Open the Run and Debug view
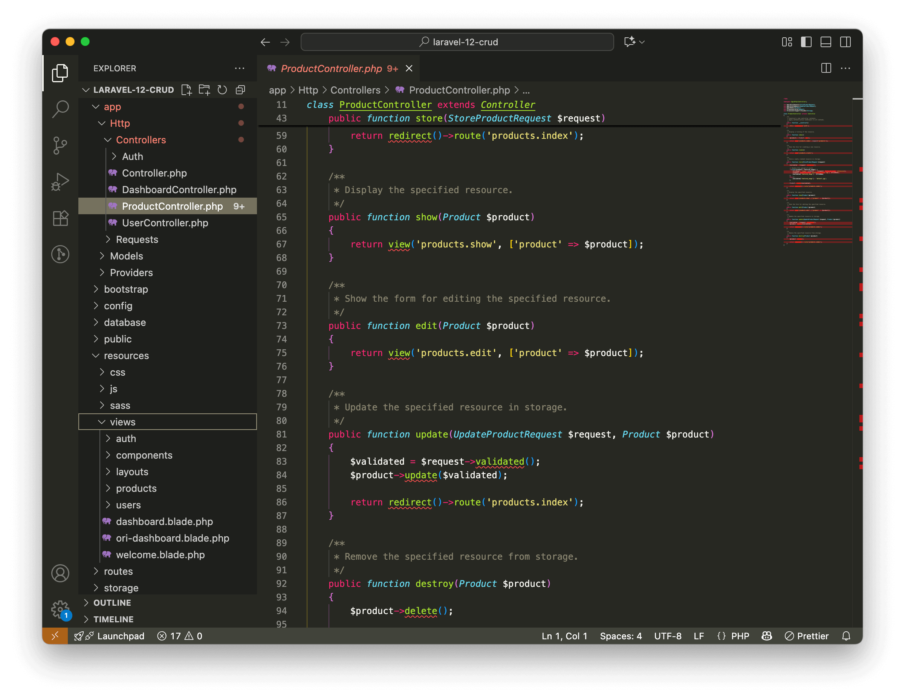The width and height of the screenshot is (905, 700). tap(61, 182)
